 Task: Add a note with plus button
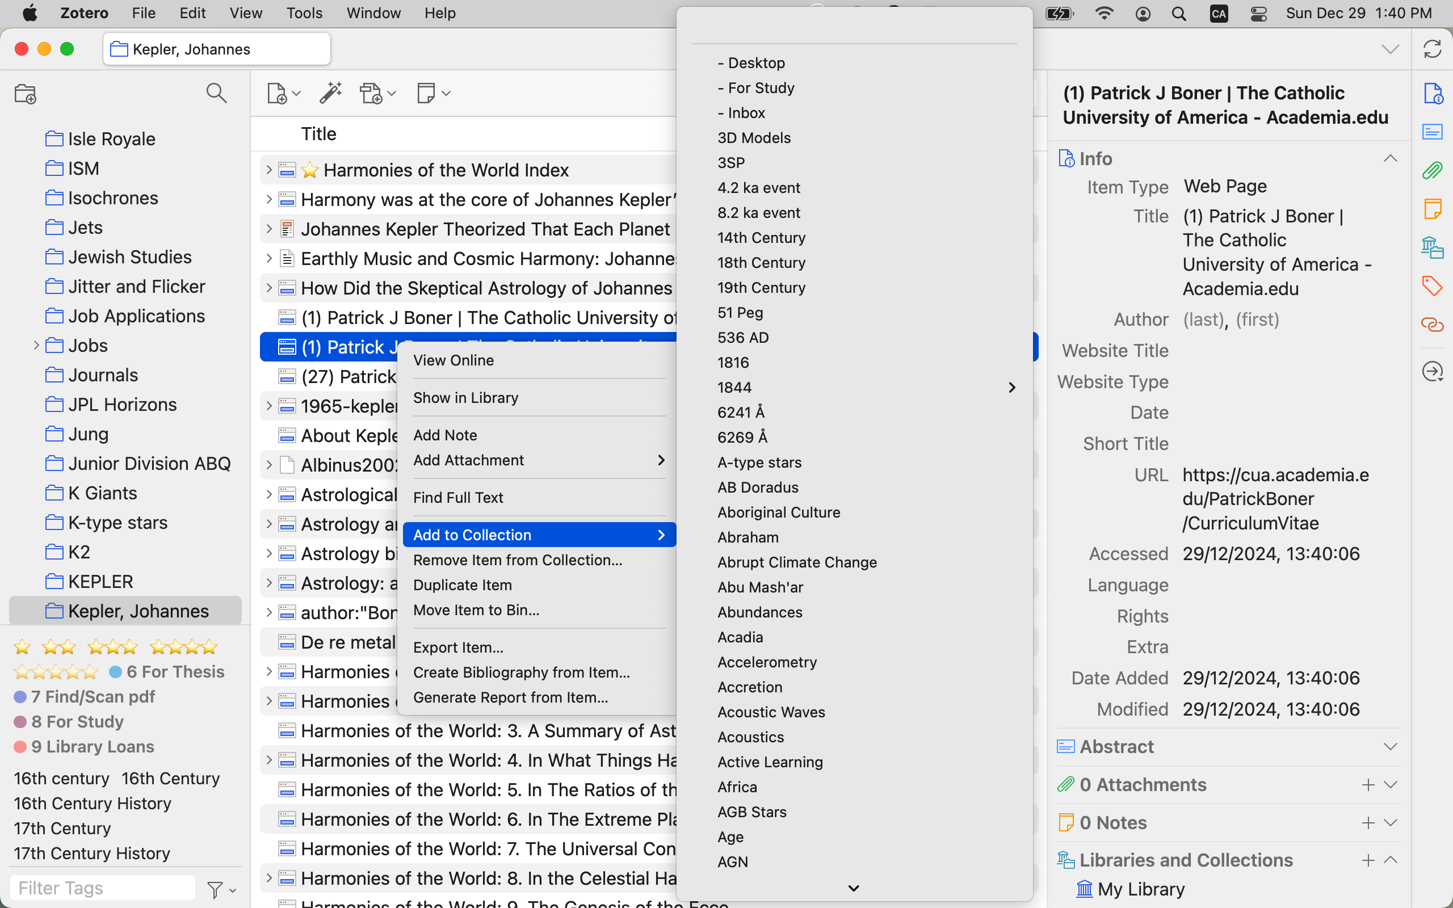tap(1368, 822)
